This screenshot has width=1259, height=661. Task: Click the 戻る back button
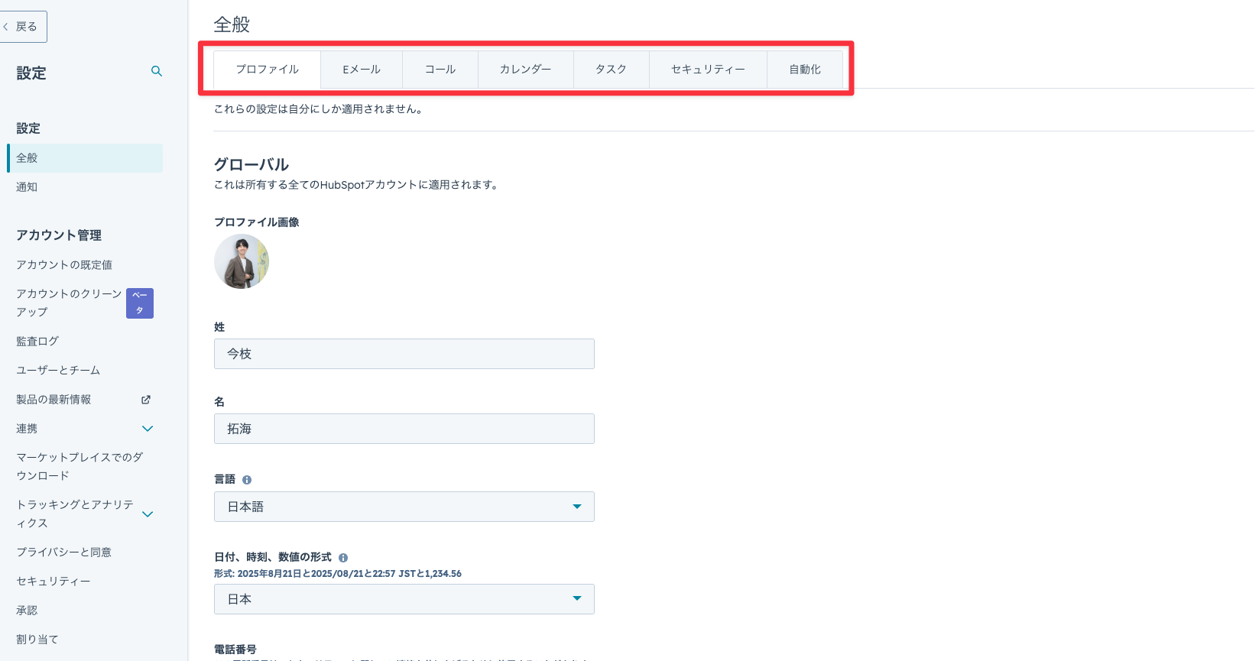tap(24, 27)
